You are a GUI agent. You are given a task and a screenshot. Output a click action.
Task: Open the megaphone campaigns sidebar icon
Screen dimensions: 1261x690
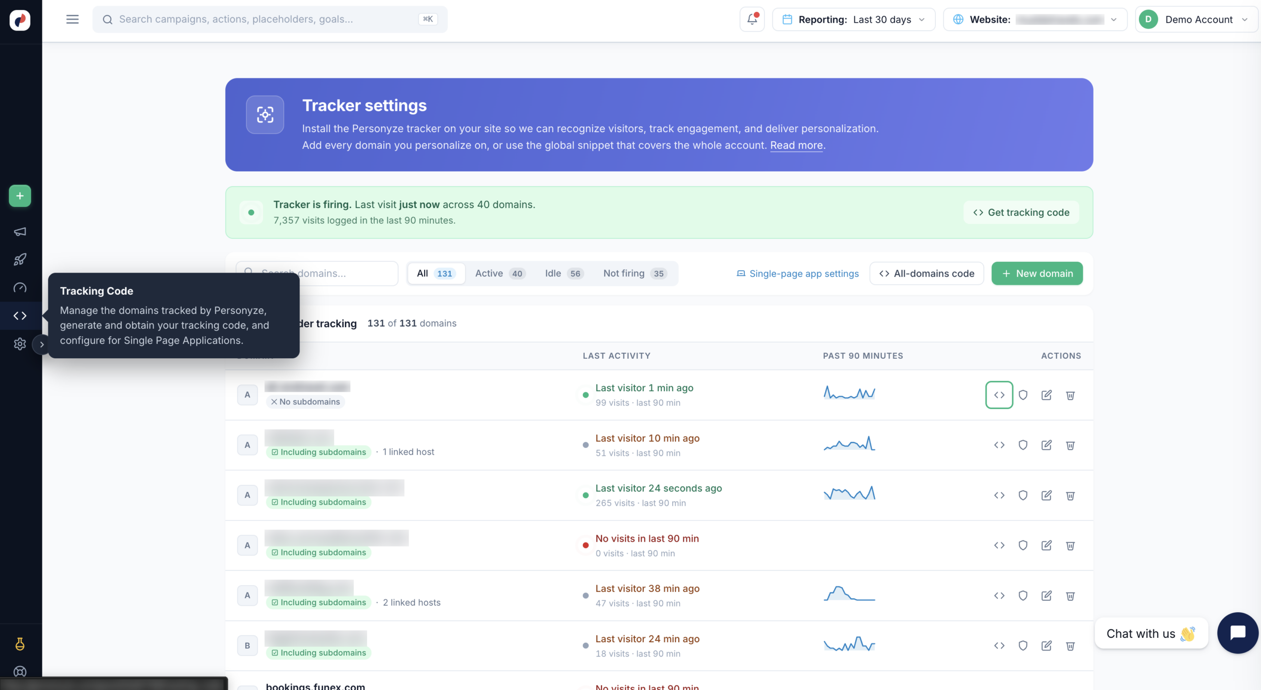click(x=20, y=232)
